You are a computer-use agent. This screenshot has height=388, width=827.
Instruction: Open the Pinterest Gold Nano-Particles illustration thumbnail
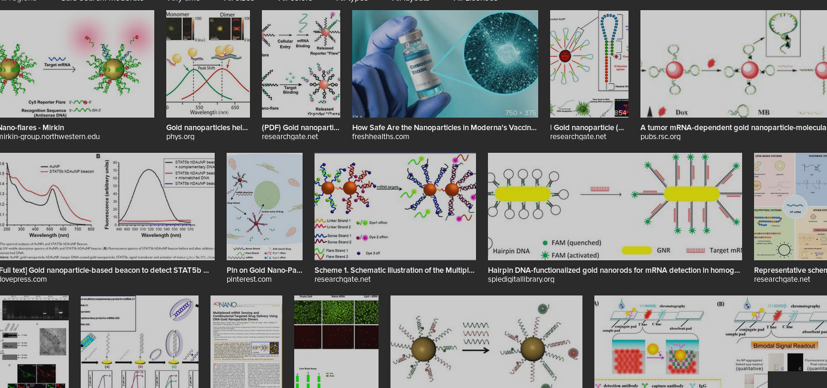264,207
